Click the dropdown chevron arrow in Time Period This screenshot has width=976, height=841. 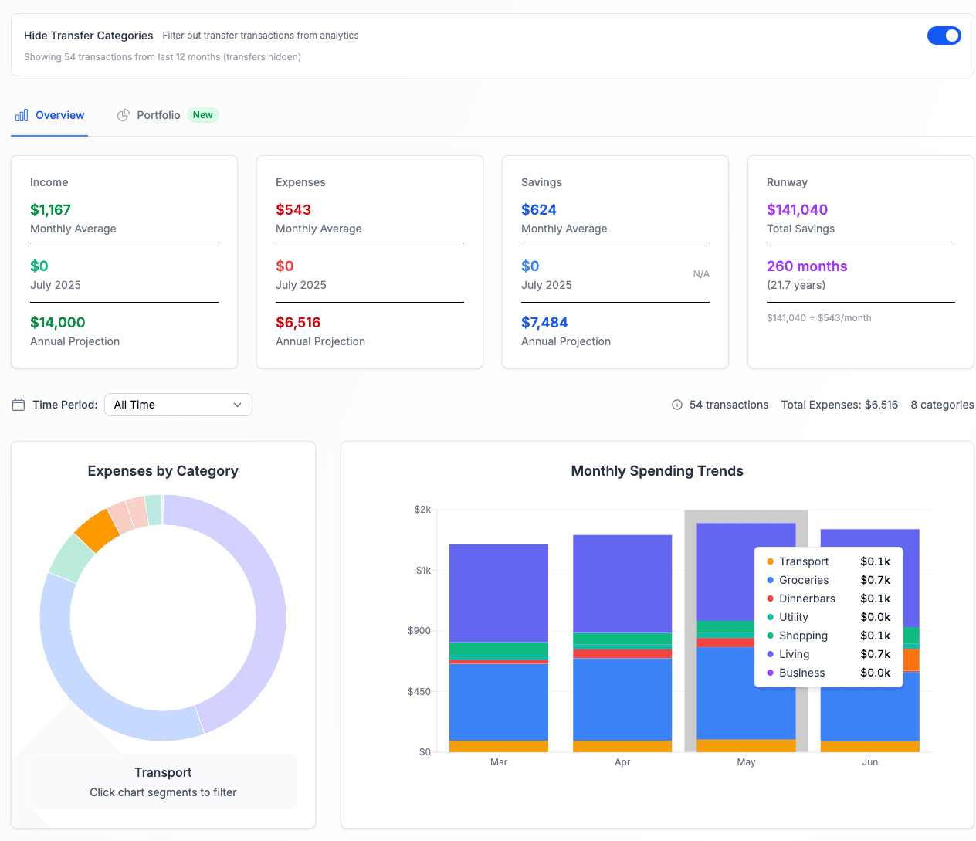pyautogui.click(x=237, y=405)
